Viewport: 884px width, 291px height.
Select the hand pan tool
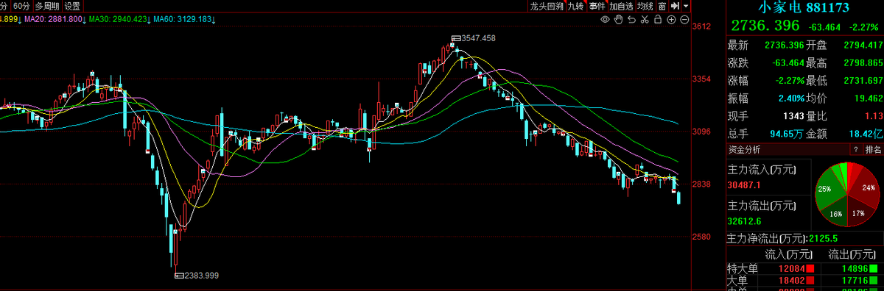619,20
